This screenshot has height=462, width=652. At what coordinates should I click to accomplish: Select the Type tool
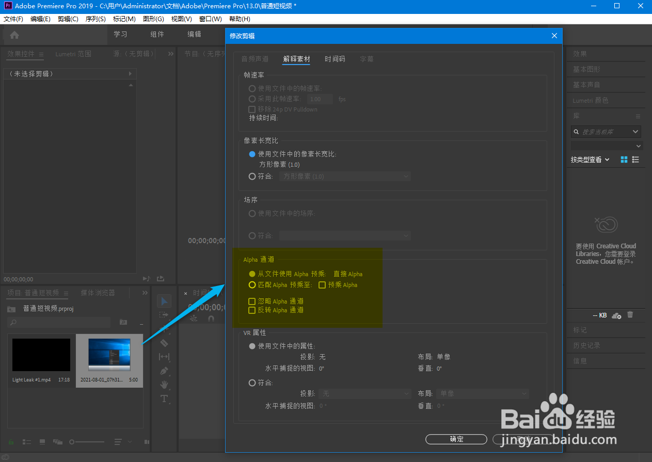(164, 399)
